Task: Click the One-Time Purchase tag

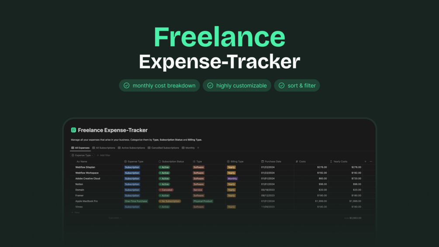Action: point(136,201)
